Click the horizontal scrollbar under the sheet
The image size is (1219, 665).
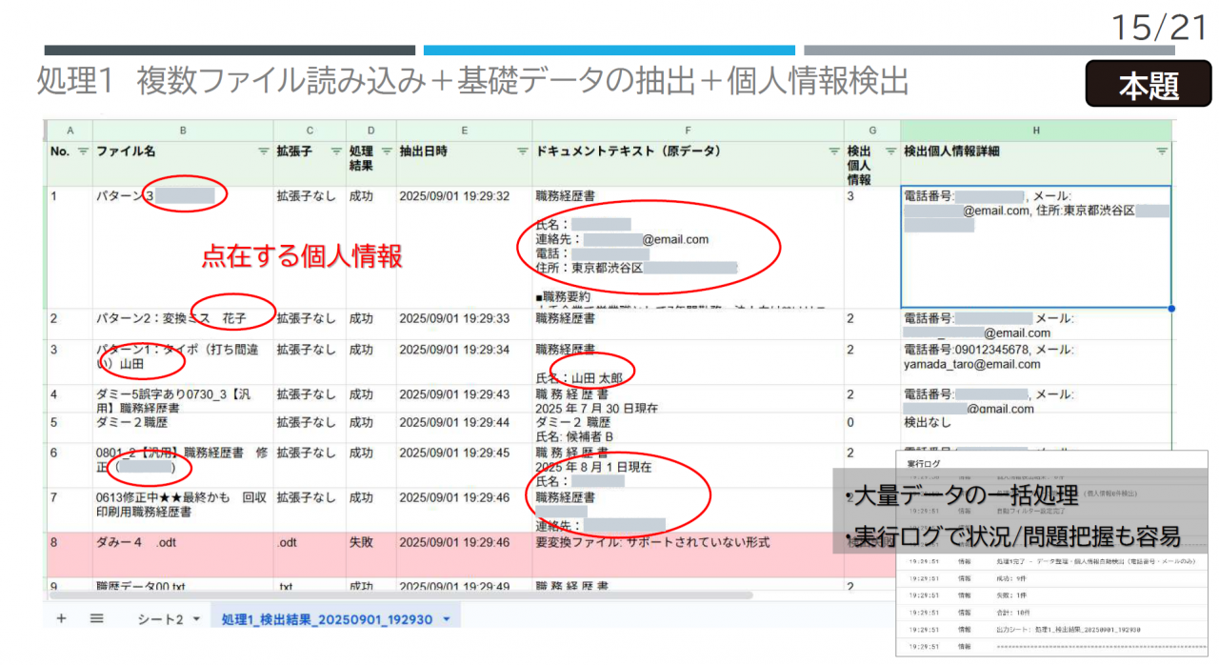(x=400, y=595)
